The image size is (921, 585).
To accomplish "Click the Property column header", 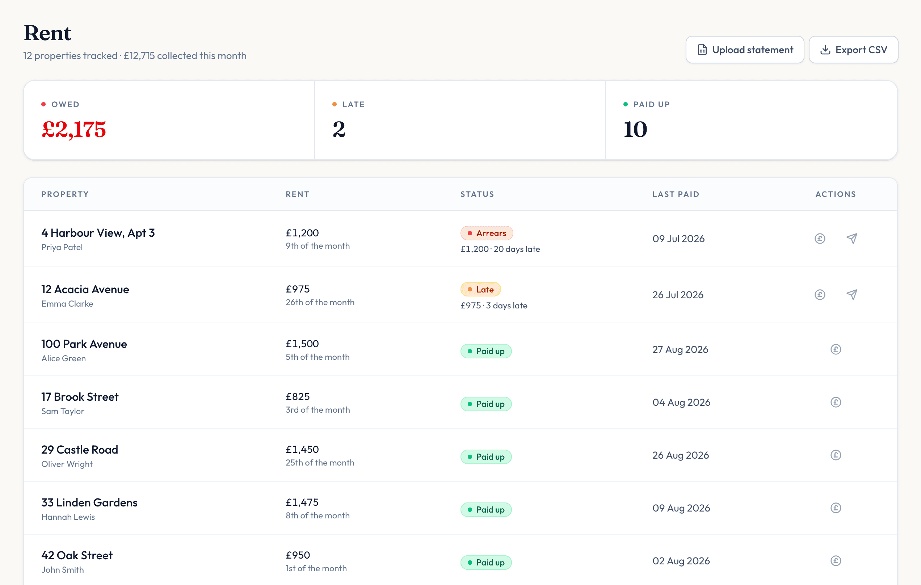I will click(65, 194).
